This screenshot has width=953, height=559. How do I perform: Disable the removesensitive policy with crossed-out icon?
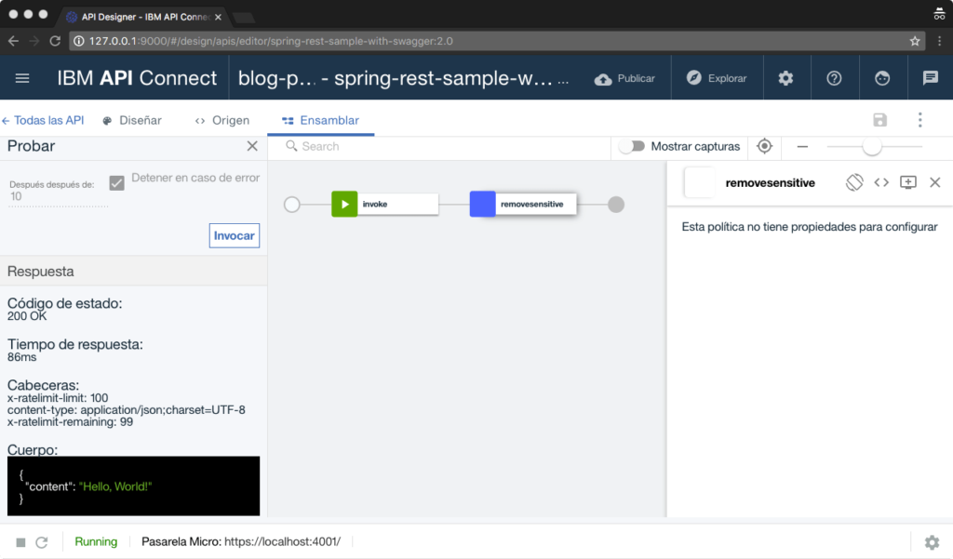853,182
